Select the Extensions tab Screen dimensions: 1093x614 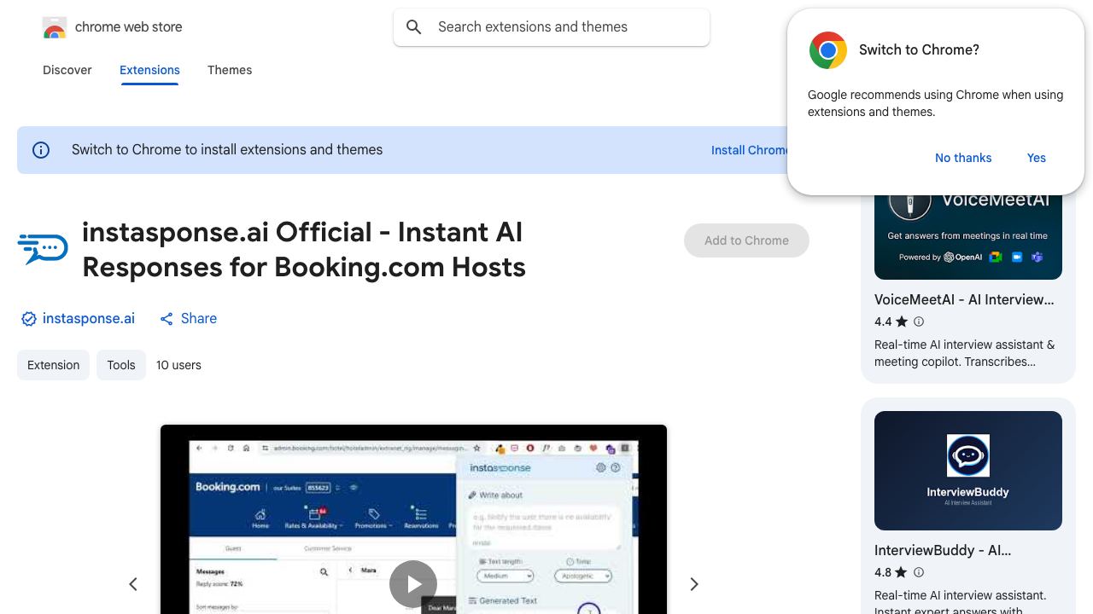[149, 70]
